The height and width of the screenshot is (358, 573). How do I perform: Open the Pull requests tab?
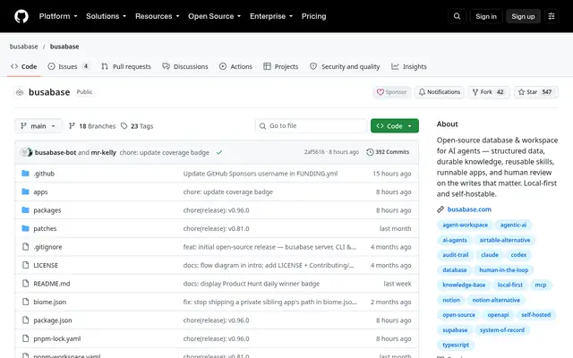click(126, 66)
